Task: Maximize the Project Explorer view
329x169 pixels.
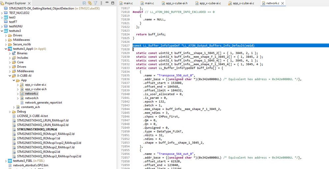Action: point(113,3)
